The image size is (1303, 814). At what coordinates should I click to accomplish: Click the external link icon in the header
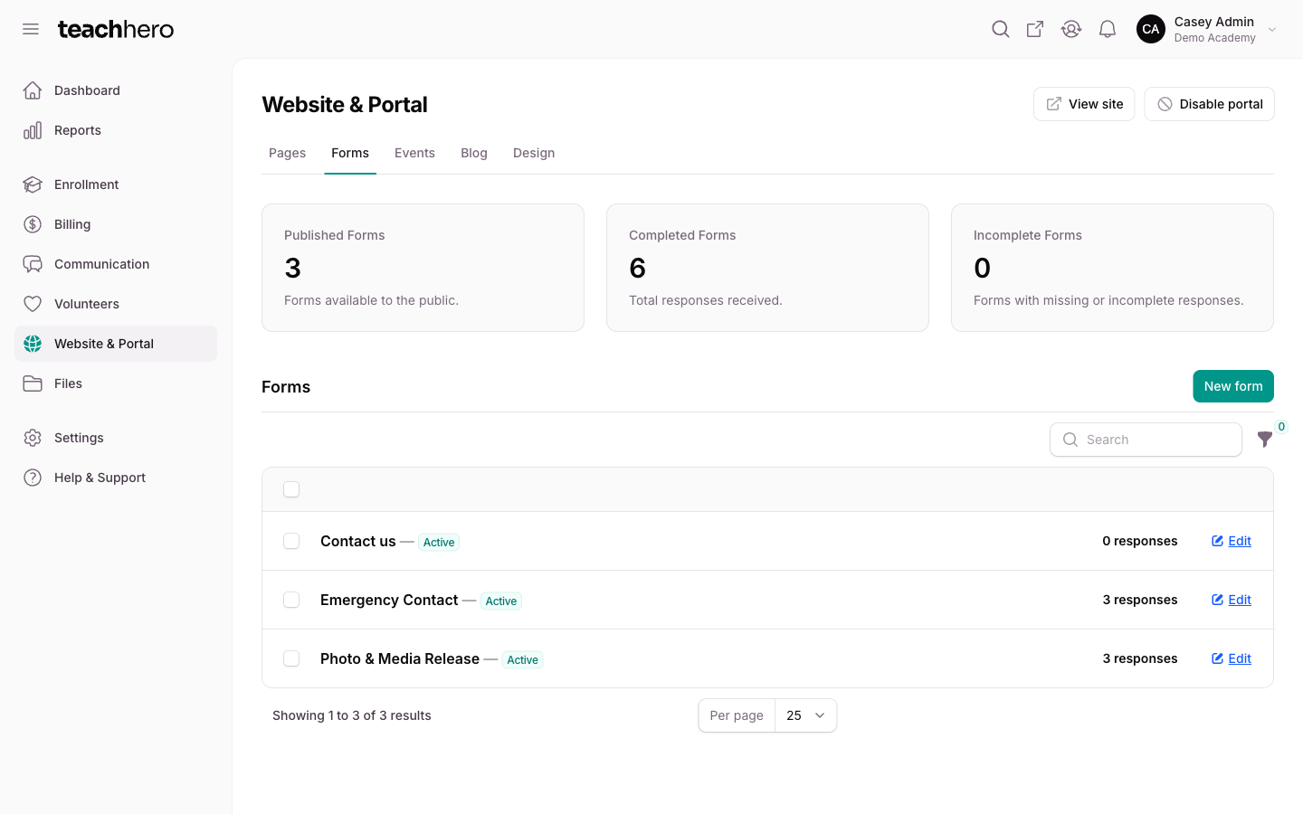(1035, 29)
